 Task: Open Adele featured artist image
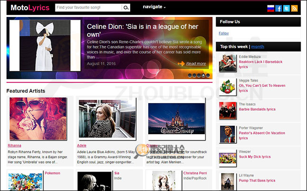click(x=107, y=119)
